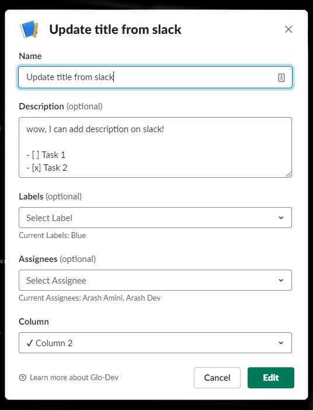The image size is (313, 410).
Task: Open the Select Assignee dropdown
Action: coord(155,280)
